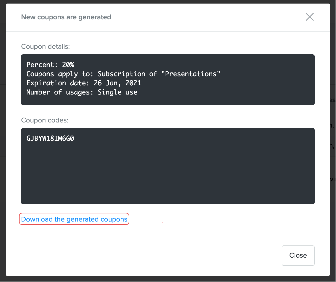Click the "New coupons are generated" title
Screen dimensions: 336x282
pyautogui.click(x=66, y=17)
